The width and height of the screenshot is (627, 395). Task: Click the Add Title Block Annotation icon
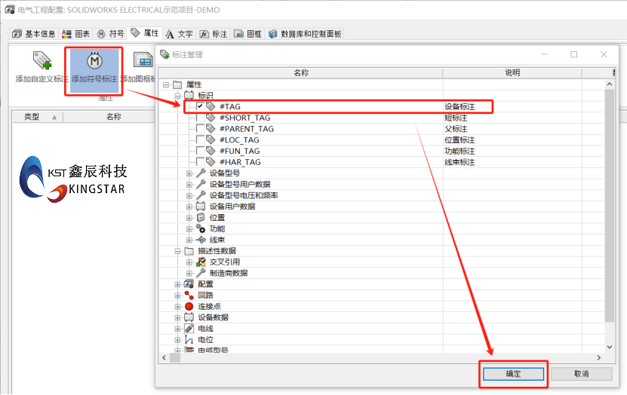click(142, 61)
